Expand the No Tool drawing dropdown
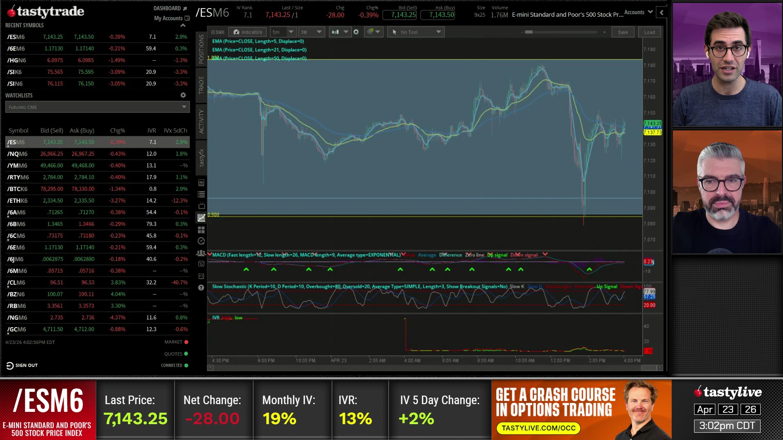The image size is (783, 440). pyautogui.click(x=438, y=32)
